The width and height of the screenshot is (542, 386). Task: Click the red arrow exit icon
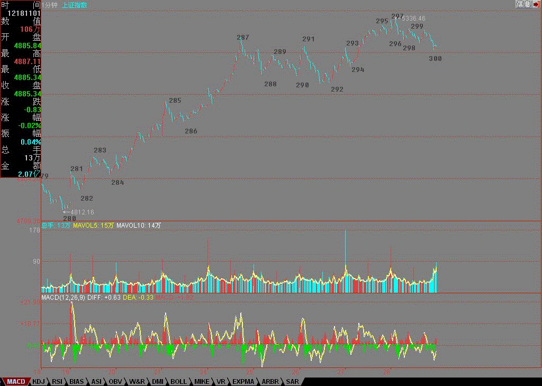coord(536,4)
